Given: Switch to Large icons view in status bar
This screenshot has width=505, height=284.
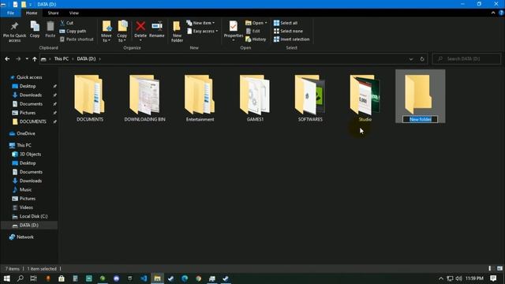Looking at the screenshot, I should click(499, 268).
